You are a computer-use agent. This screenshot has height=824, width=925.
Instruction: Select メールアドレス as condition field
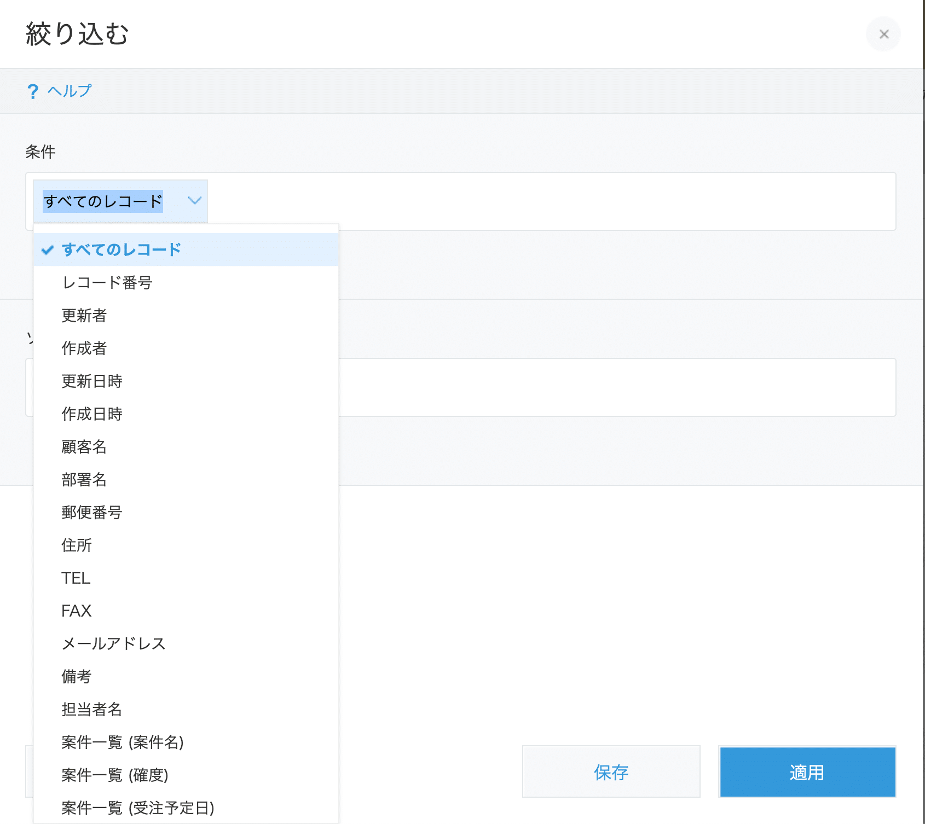tap(114, 643)
